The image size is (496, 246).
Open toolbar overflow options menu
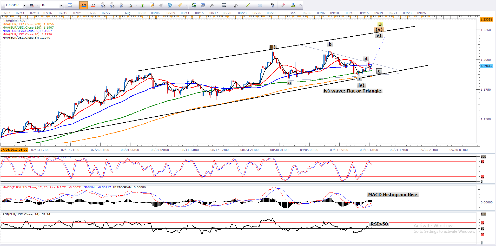click(301, 5)
